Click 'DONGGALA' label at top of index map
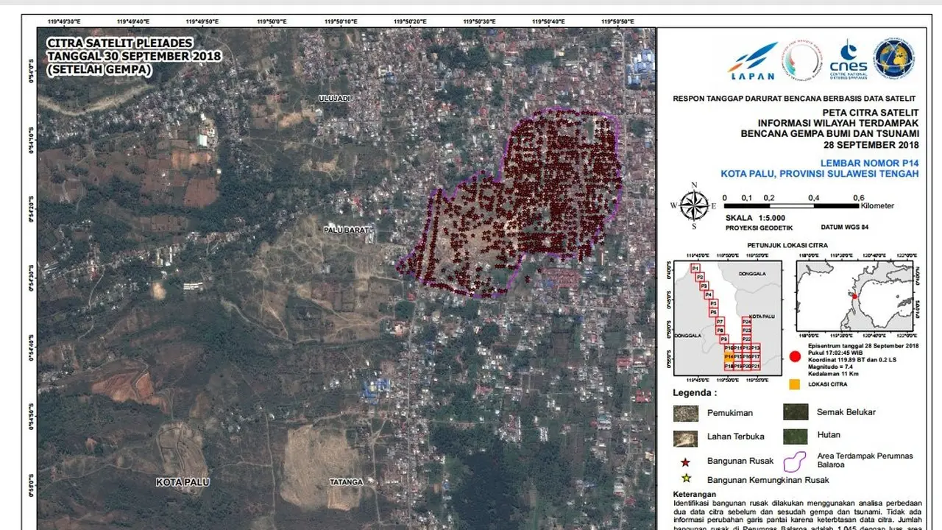Image resolution: width=942 pixels, height=530 pixels. 752,273
